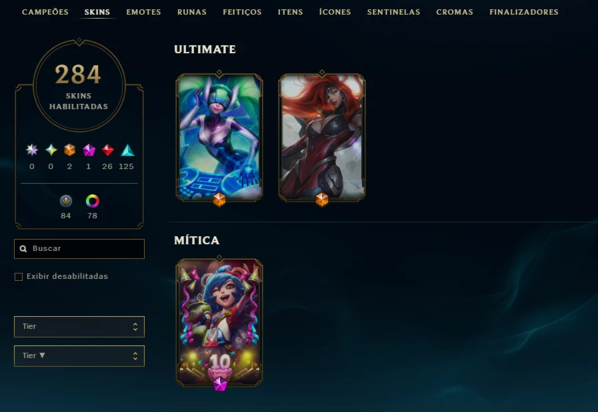Click the white Transcendent tier gem icon

[32, 150]
